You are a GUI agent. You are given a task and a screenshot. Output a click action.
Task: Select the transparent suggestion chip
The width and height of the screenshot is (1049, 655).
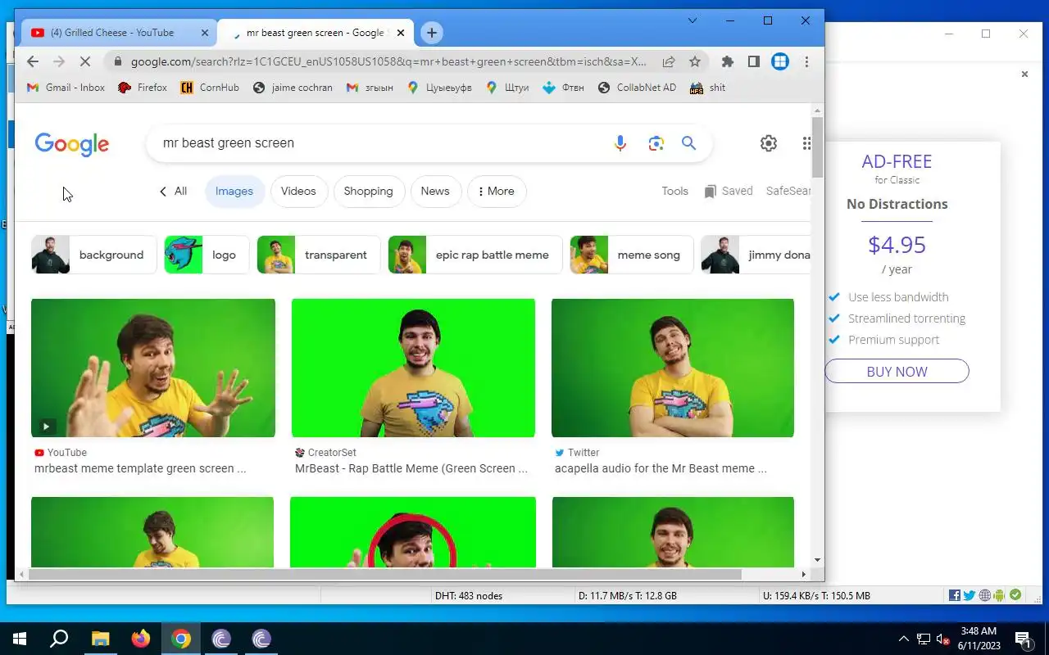(x=319, y=255)
